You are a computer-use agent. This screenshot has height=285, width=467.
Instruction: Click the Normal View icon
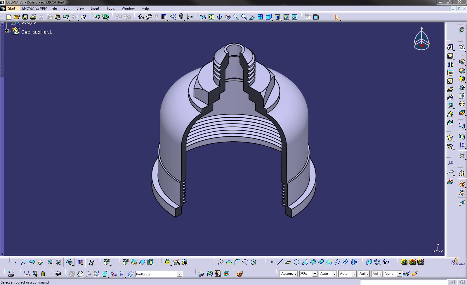pyautogui.click(x=252, y=17)
